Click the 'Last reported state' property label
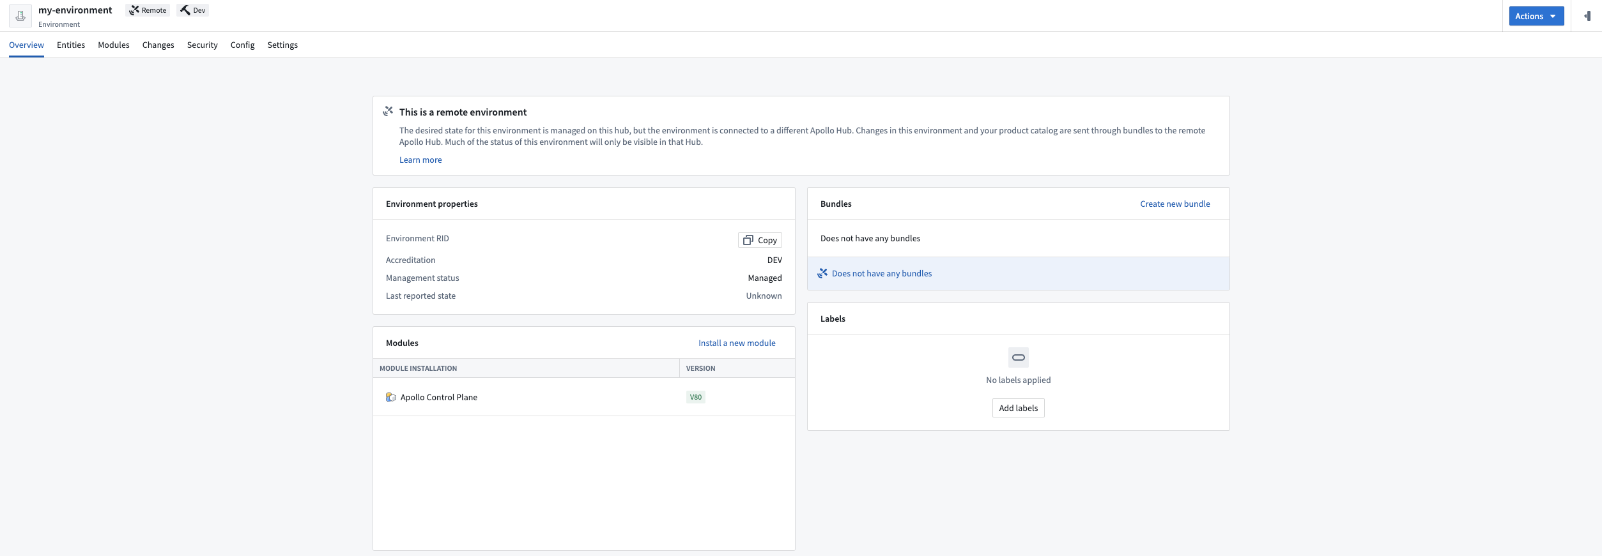 click(x=421, y=296)
